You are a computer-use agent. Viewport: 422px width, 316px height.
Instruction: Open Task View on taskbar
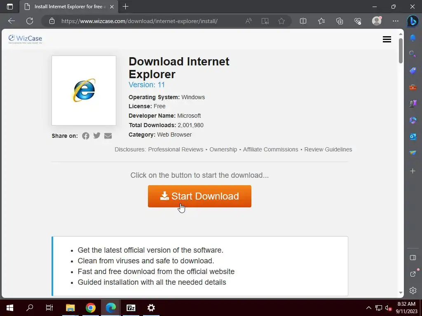(49, 308)
